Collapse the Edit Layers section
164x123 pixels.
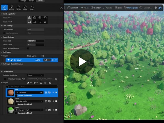pyautogui.click(x=2, y=52)
